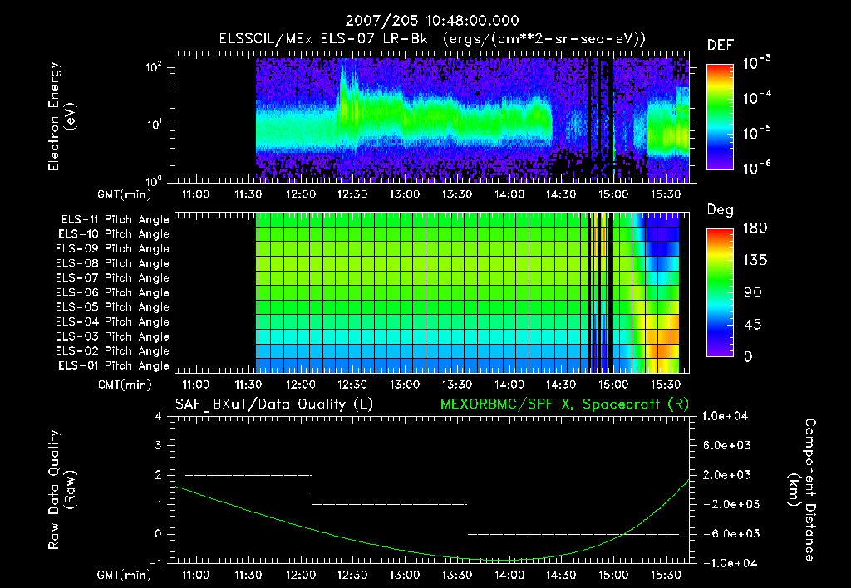Click the 10^2 label on the energy axis

pos(154,67)
